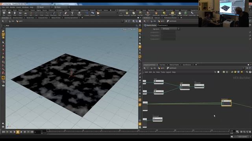Viewport: 252px width, 141px height.
Task: Open the shelf set options arrow after the Volume tab
Action: (115, 10)
